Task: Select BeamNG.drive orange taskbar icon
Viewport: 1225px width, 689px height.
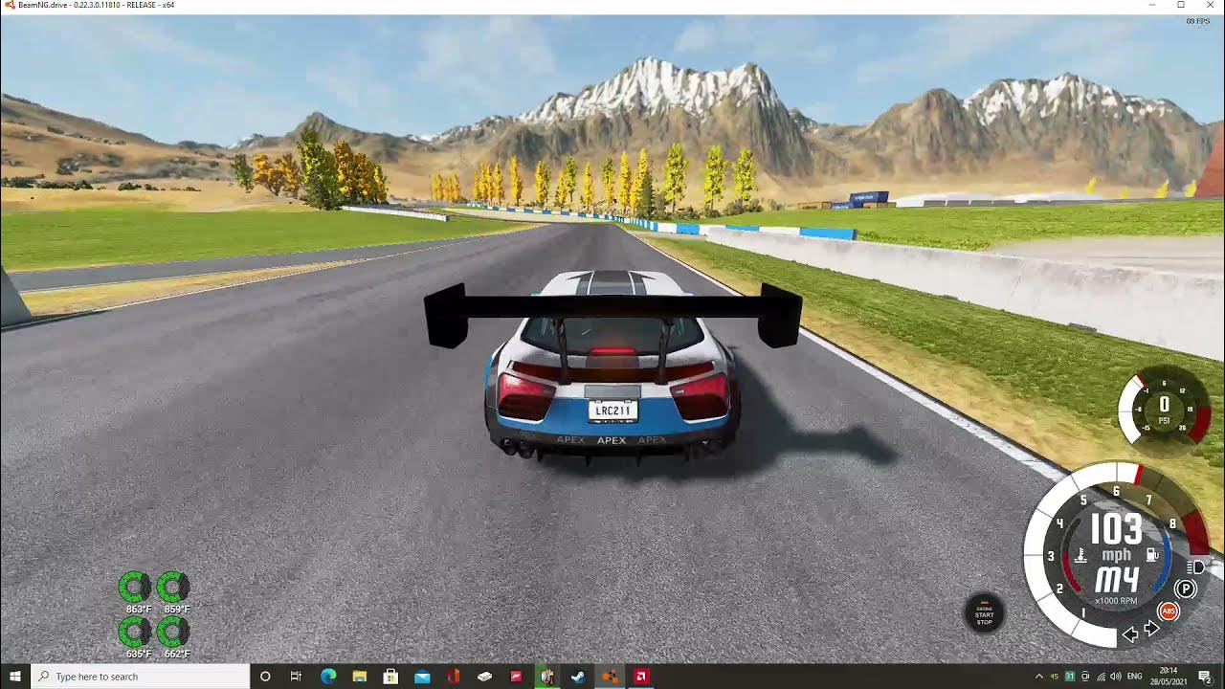Action: (610, 677)
